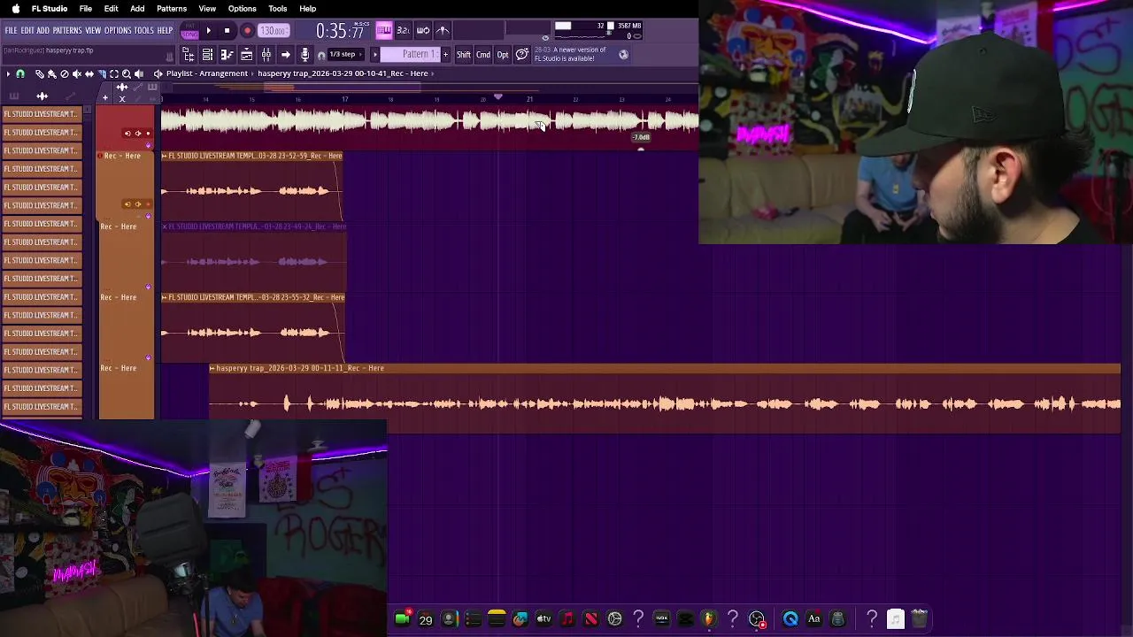Open the clip menu of the 23-52-59 audio clip
The width and height of the screenshot is (1133, 637).
click(x=165, y=156)
